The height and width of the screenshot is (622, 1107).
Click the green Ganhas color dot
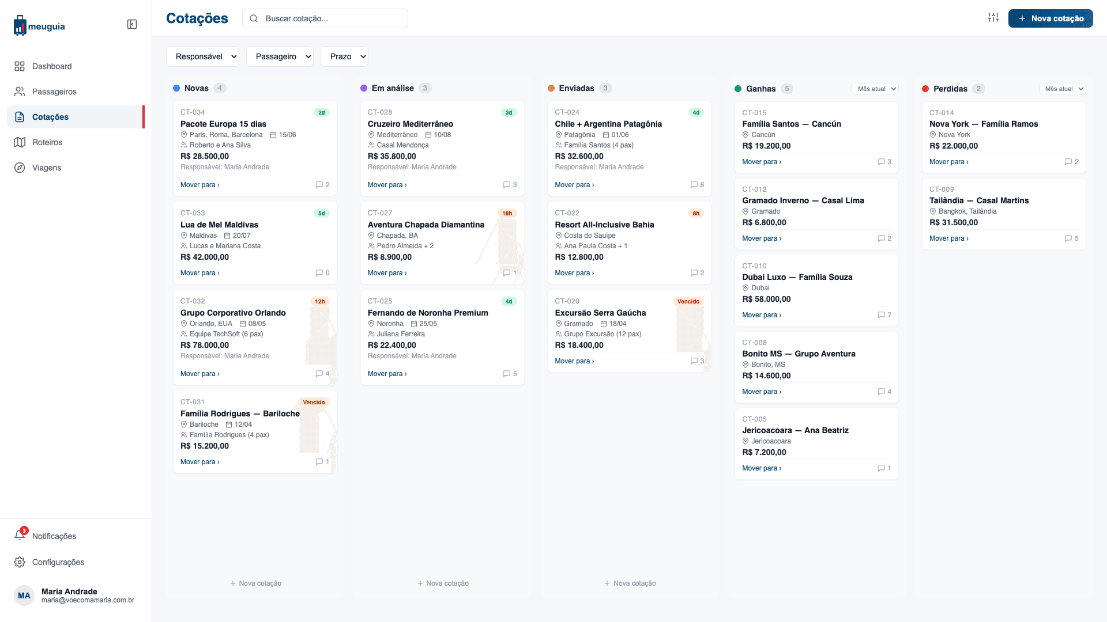738,89
